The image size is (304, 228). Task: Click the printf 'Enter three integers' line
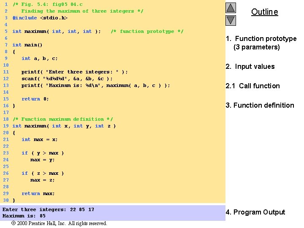pyautogui.click(x=75, y=72)
